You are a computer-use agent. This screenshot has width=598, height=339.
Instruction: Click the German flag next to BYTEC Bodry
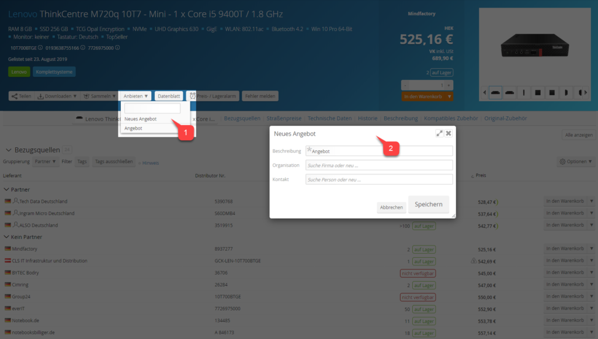point(8,272)
